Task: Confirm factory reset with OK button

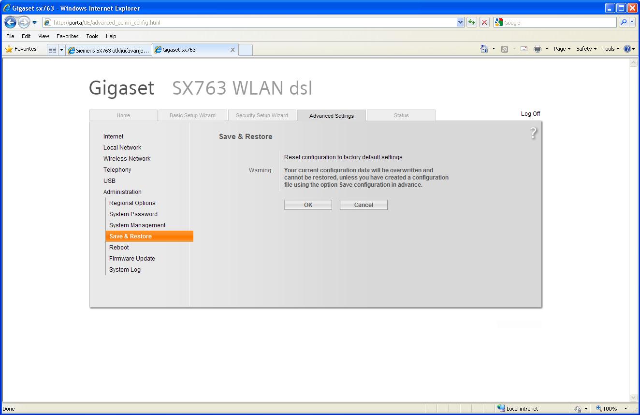Action: 308,205
